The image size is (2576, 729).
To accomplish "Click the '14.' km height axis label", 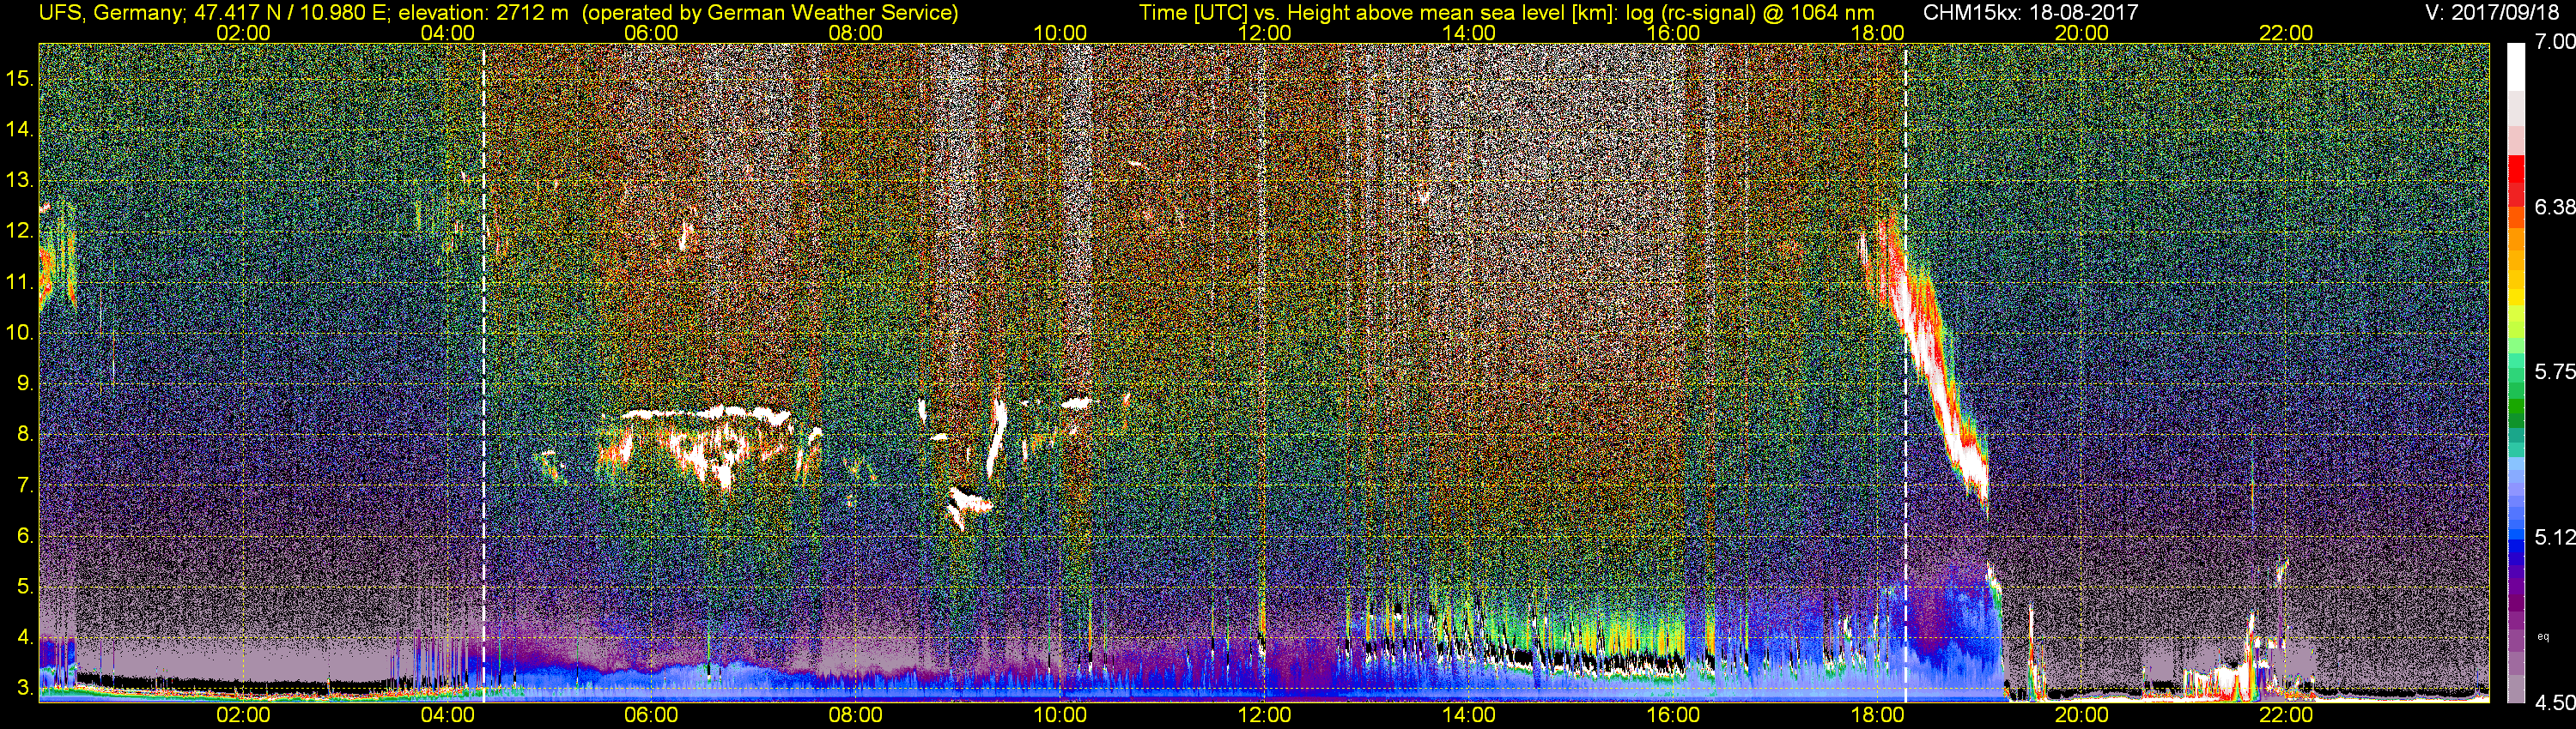I will (20, 130).
